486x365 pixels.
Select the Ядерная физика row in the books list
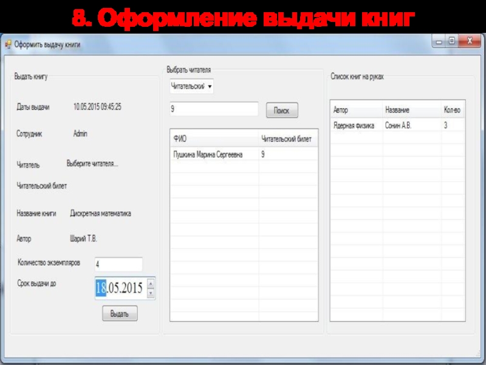tap(356, 125)
